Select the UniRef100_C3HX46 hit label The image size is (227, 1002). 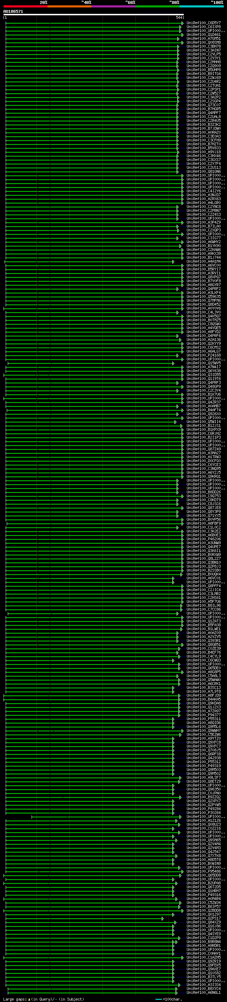[x=203, y=156]
